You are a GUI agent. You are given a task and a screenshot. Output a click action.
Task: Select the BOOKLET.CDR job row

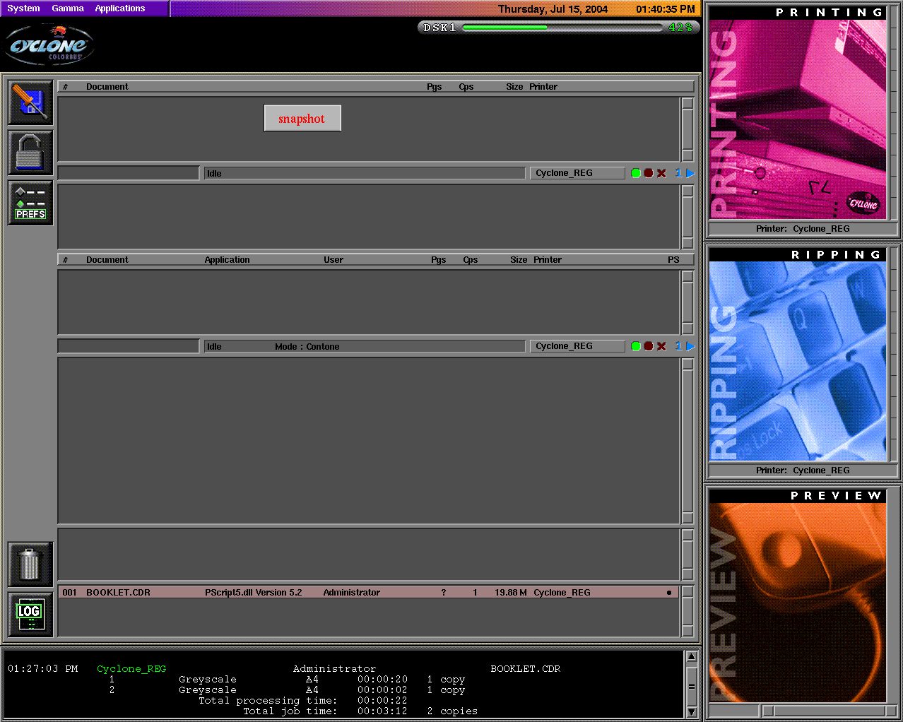pos(367,592)
